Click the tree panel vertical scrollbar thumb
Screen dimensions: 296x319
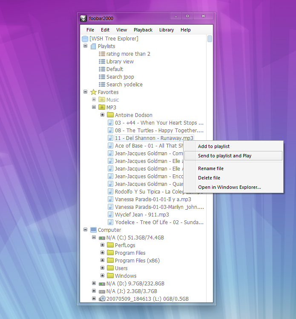click(210, 39)
